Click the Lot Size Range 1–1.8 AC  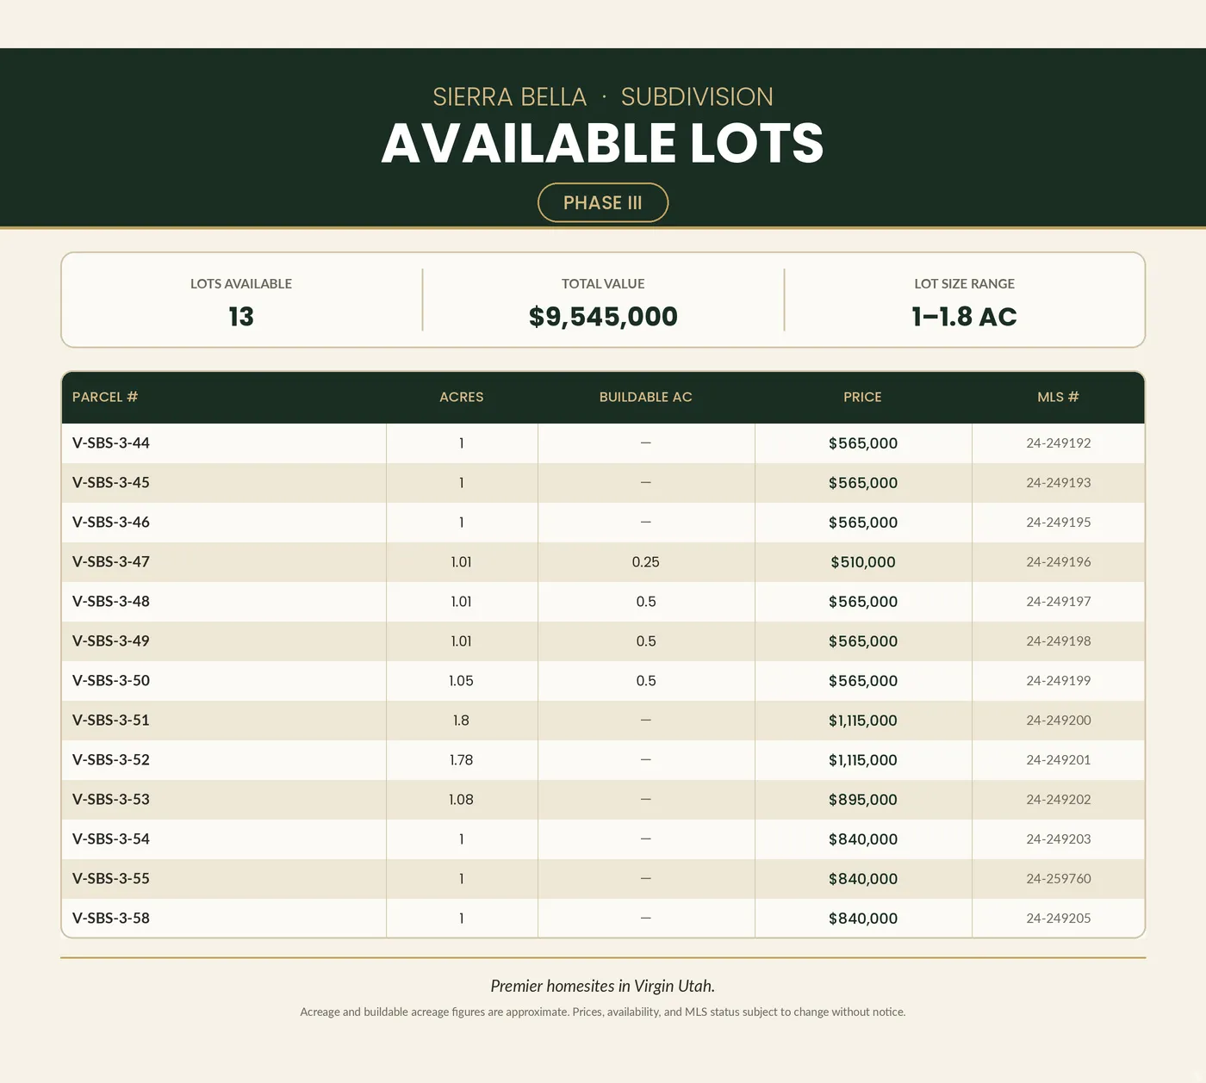[x=965, y=316]
